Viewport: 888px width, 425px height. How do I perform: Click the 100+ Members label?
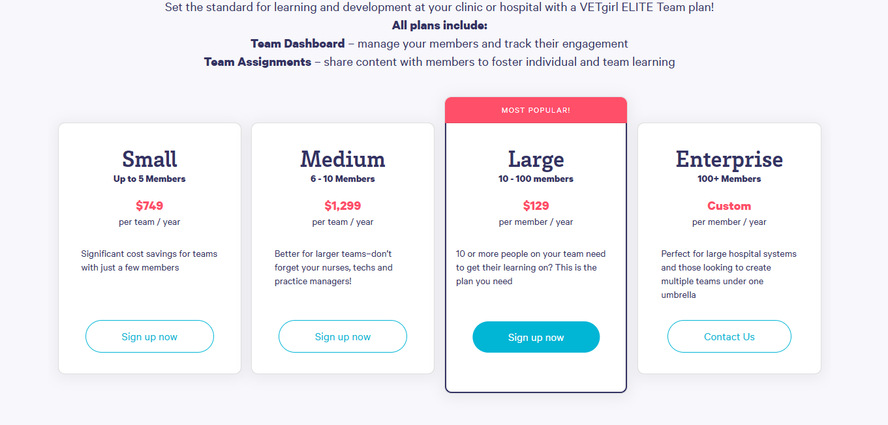pyautogui.click(x=729, y=179)
